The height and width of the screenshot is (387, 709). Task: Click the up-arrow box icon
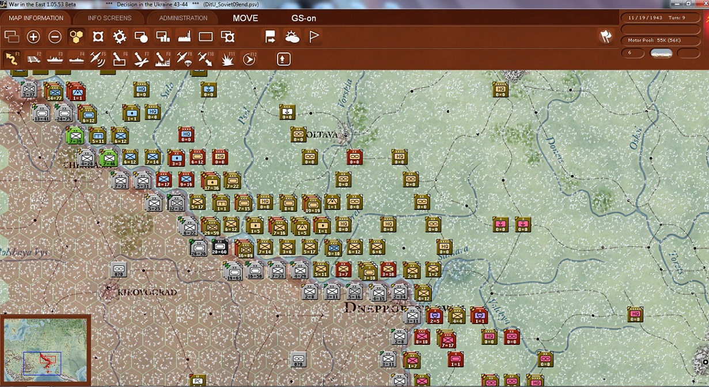pyautogui.click(x=283, y=59)
